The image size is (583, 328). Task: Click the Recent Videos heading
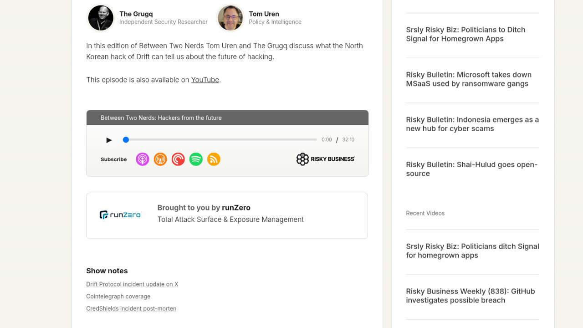(425, 213)
